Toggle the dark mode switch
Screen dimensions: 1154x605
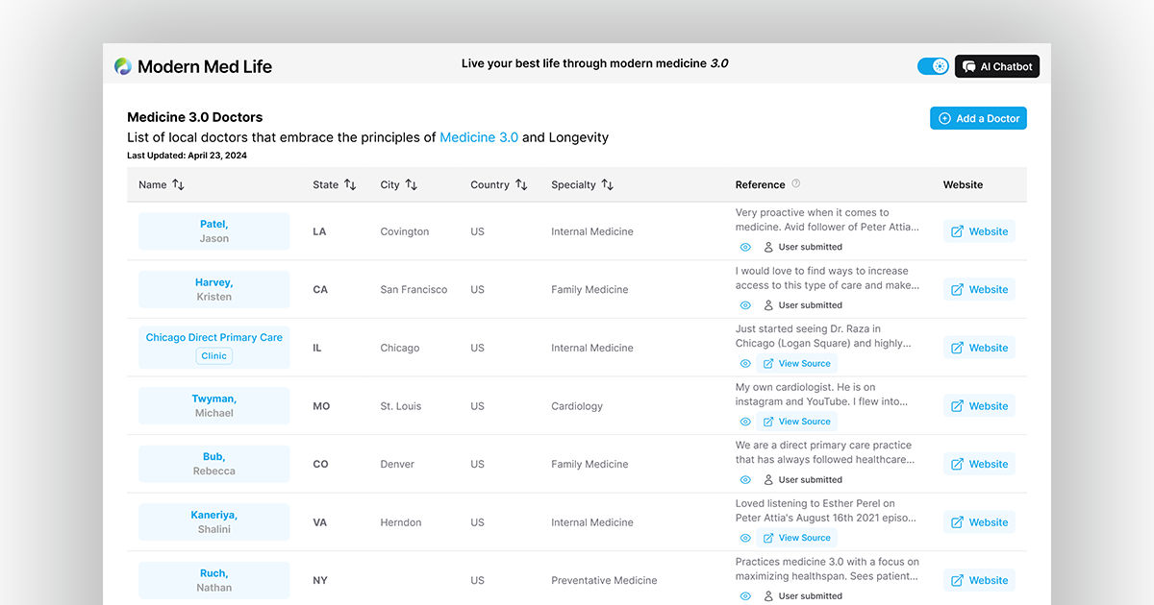point(933,66)
